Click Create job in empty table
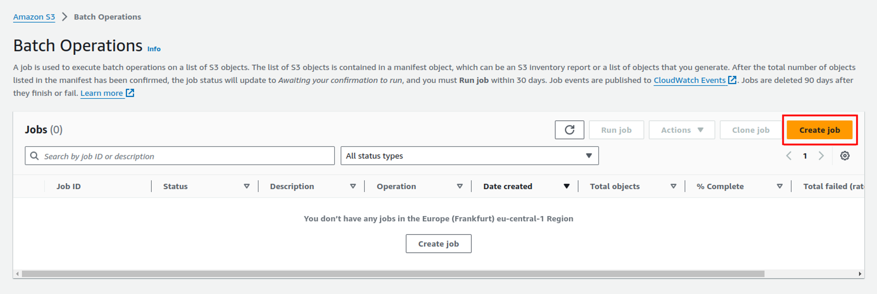This screenshot has height=294, width=877. point(438,244)
